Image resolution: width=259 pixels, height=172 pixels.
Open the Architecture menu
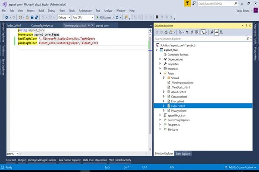pyautogui.click(x=85, y=10)
